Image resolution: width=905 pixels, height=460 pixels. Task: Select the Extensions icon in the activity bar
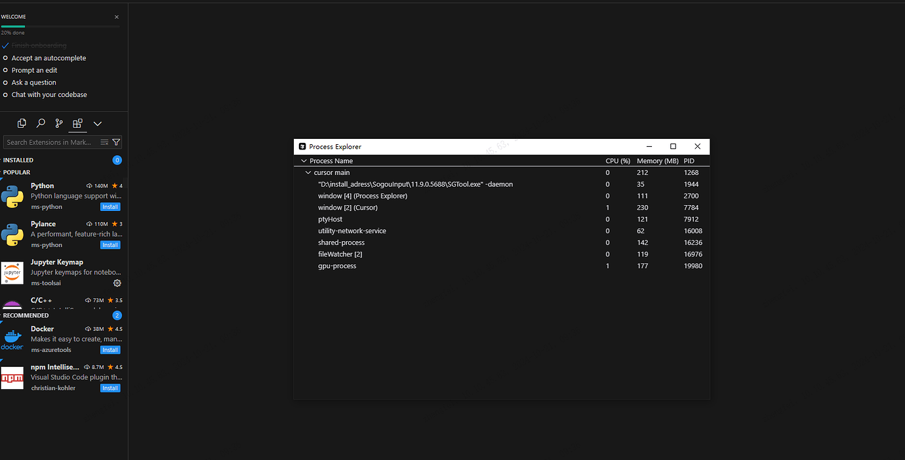coord(77,123)
